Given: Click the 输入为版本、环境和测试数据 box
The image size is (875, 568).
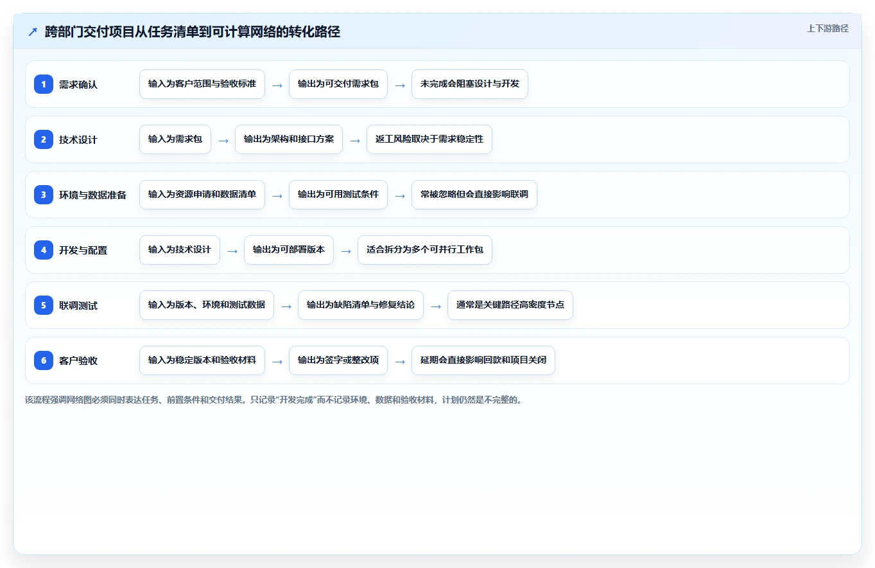Looking at the screenshot, I should click(207, 305).
